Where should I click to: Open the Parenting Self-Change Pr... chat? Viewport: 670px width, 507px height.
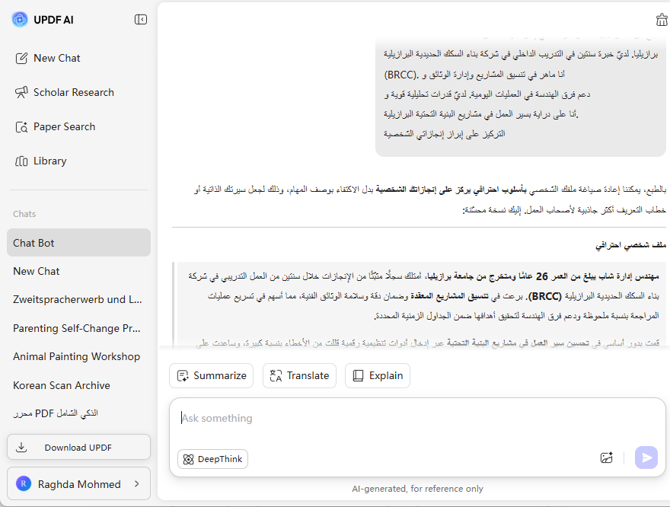tap(78, 328)
